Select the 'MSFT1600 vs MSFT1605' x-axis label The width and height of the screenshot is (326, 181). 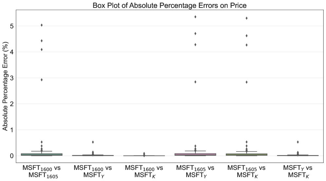pos(42,171)
